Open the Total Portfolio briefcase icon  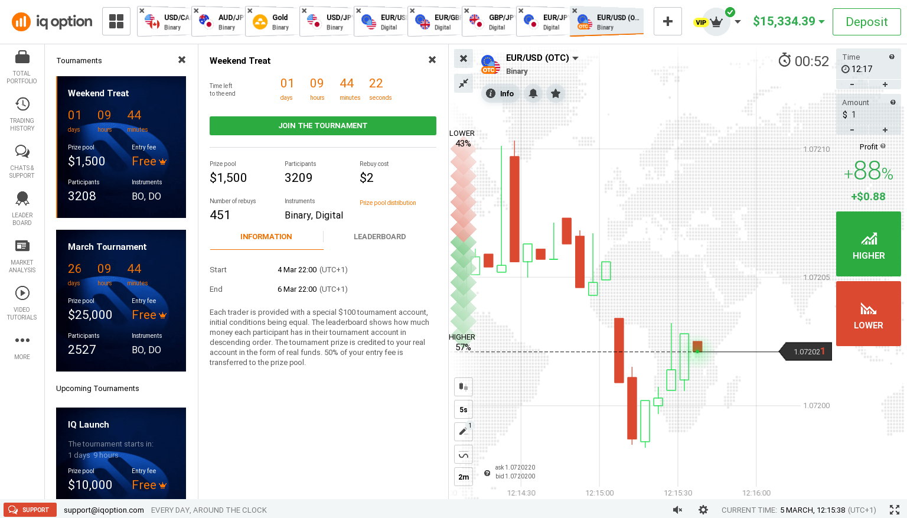coord(22,57)
